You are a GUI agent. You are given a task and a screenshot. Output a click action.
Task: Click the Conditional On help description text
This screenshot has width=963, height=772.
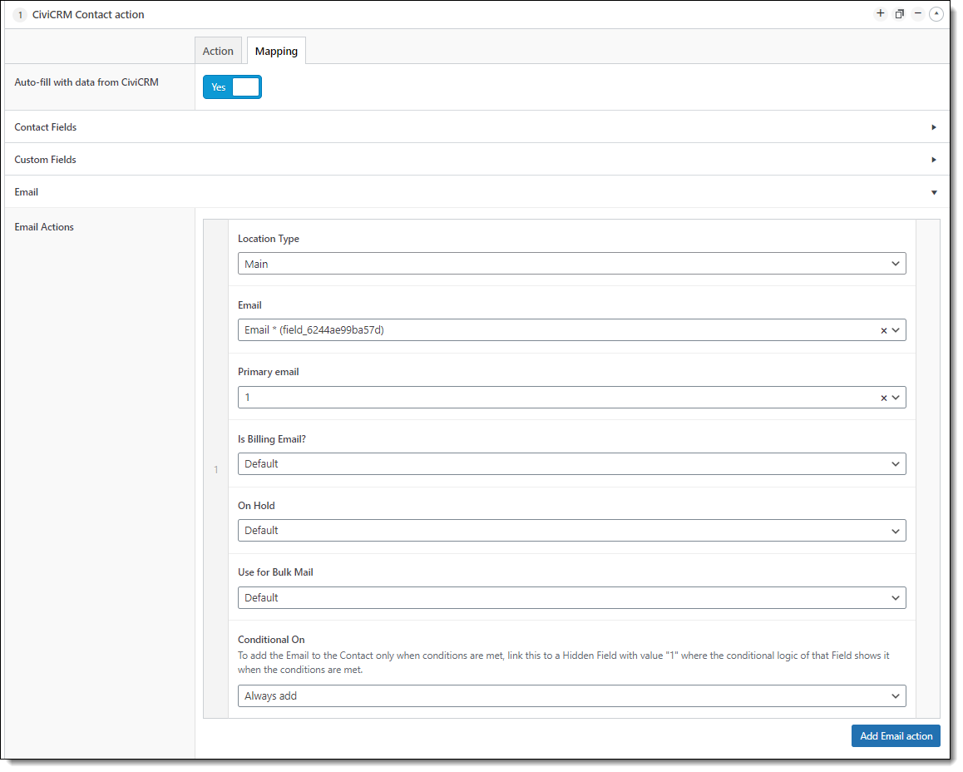(x=564, y=663)
